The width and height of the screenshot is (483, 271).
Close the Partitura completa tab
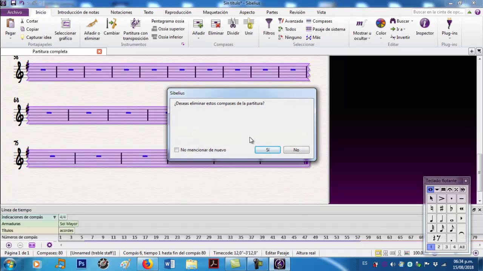coord(99,51)
